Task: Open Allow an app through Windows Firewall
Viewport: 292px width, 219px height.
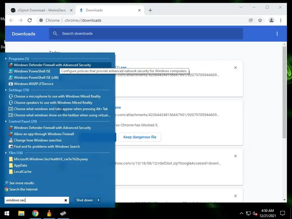Action: [x=44, y=134]
